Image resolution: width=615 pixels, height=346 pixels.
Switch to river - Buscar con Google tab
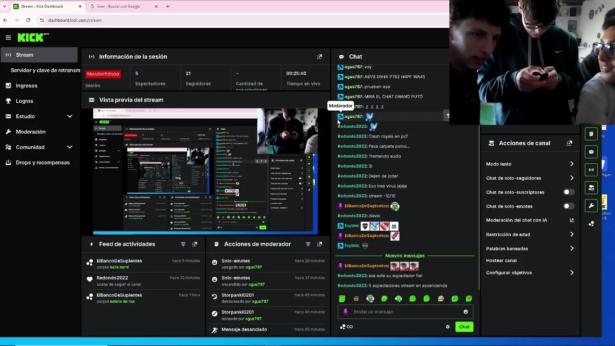click(x=123, y=6)
